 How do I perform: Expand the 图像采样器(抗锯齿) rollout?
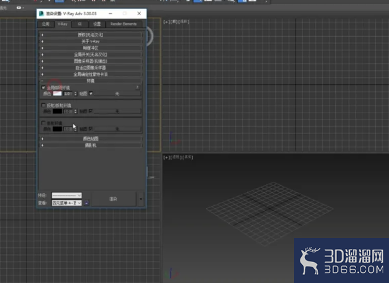tap(91, 61)
